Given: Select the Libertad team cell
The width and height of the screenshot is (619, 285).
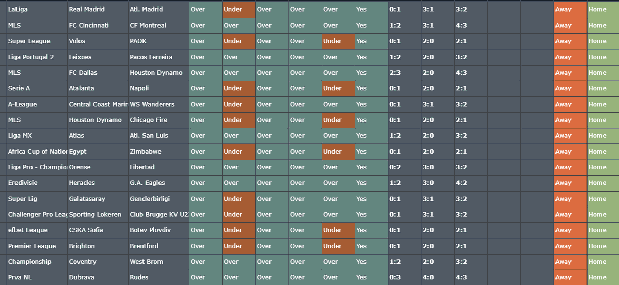Looking at the screenshot, I should (158, 167).
